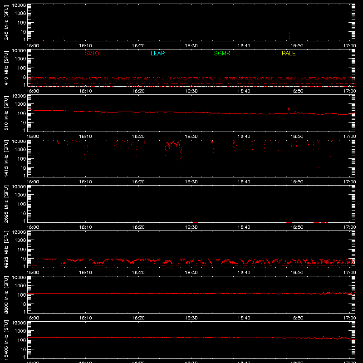
Task: Select the red SVTO station label
Action: click(x=92, y=53)
